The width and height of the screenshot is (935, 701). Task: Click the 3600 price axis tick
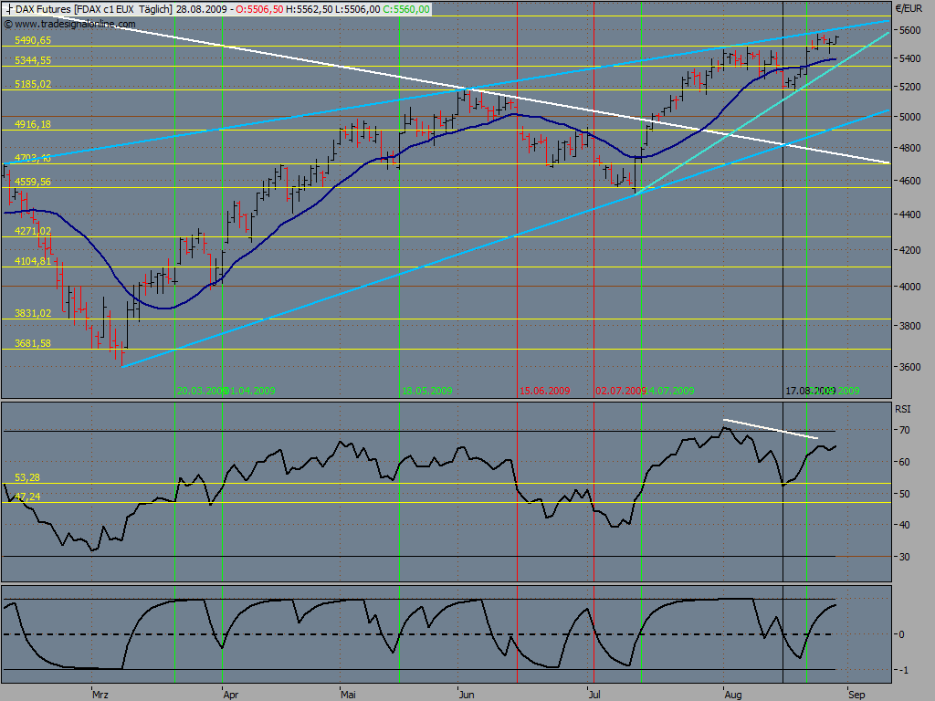[x=910, y=367]
